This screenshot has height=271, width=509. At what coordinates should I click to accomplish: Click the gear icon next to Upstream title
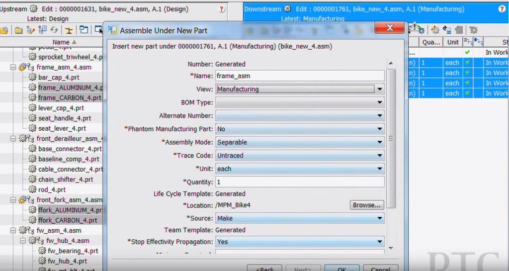tap(33, 9)
